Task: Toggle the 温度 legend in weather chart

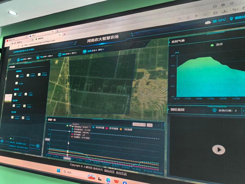Action: point(217,45)
